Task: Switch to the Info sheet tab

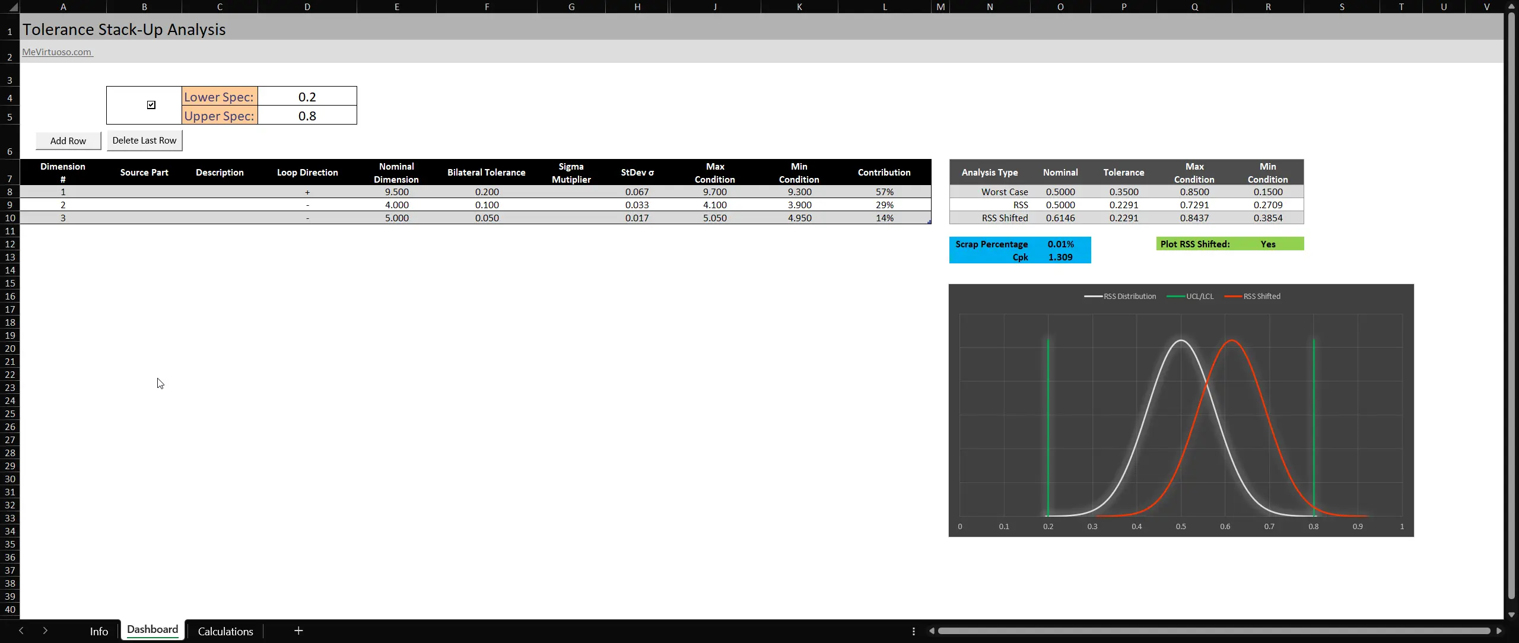Action: pyautogui.click(x=98, y=631)
